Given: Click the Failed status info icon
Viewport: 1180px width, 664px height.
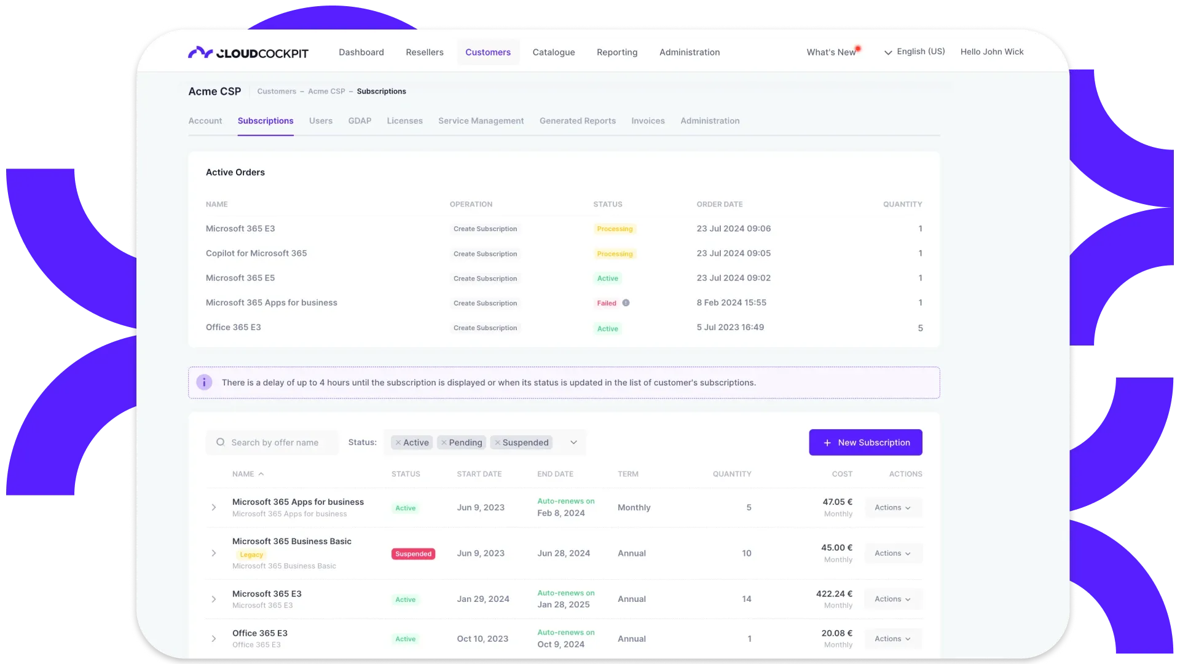Looking at the screenshot, I should (x=626, y=303).
